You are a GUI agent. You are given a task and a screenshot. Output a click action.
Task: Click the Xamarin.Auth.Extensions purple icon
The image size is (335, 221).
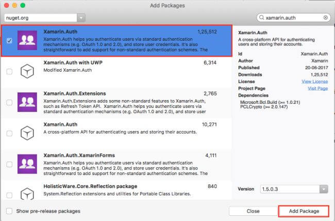27,103
